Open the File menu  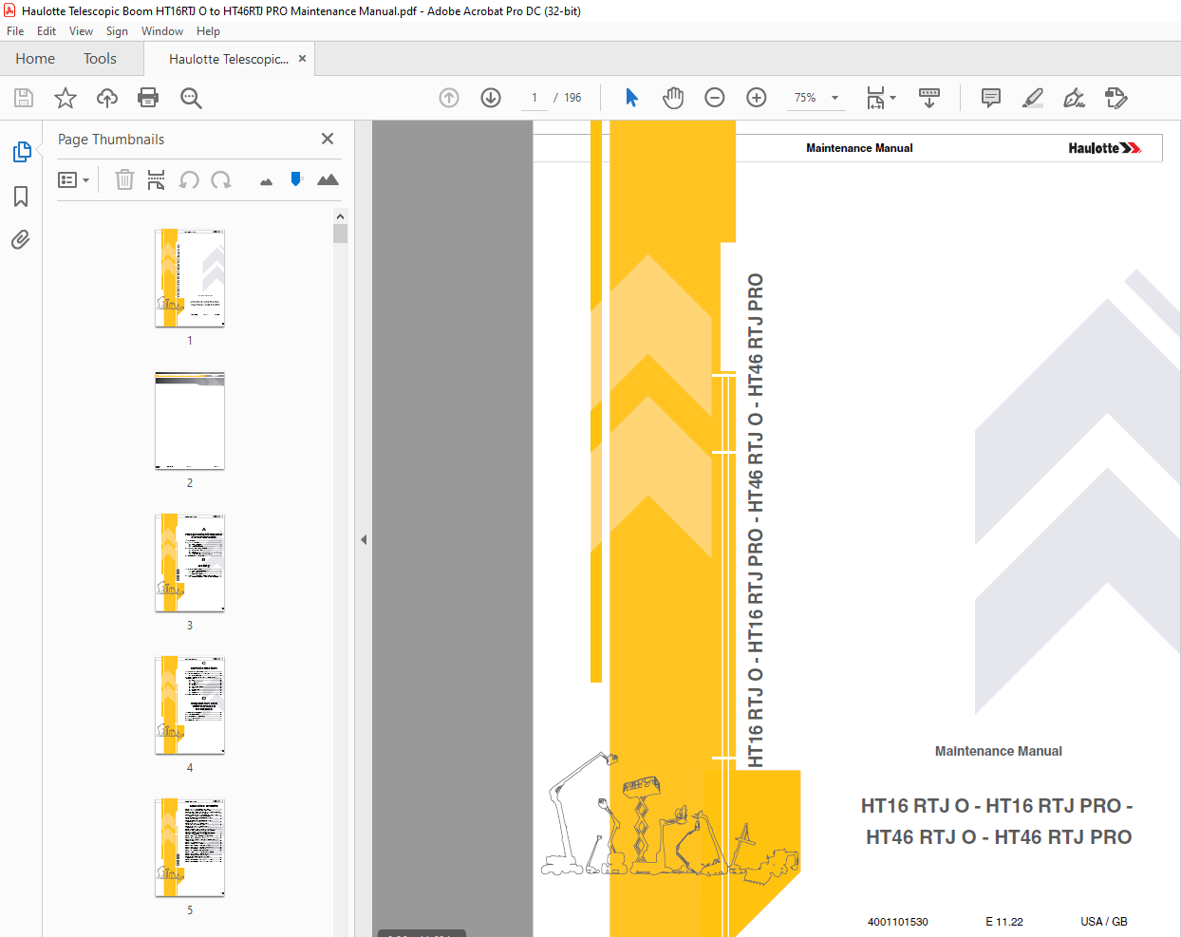(x=15, y=31)
